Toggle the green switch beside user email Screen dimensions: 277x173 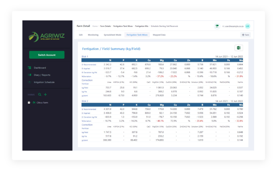click(217, 26)
